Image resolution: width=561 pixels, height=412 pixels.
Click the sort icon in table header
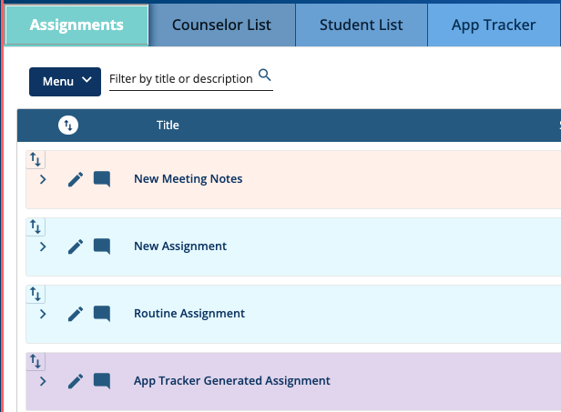[67, 126]
